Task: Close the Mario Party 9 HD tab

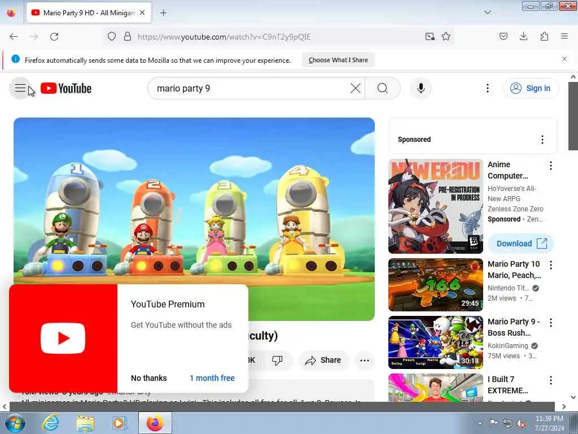Action: (x=142, y=13)
